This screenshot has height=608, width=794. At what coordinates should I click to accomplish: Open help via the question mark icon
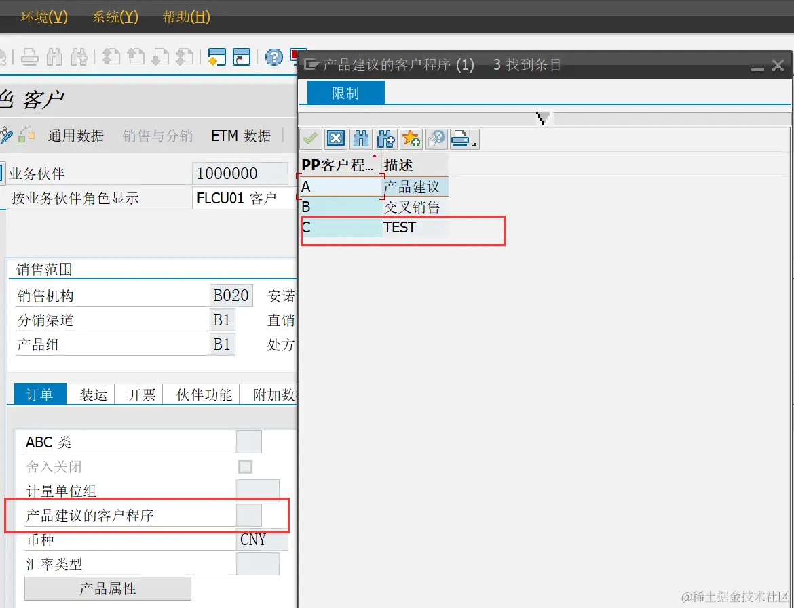click(274, 57)
